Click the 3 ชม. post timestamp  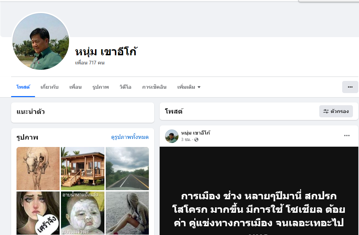[186, 140]
